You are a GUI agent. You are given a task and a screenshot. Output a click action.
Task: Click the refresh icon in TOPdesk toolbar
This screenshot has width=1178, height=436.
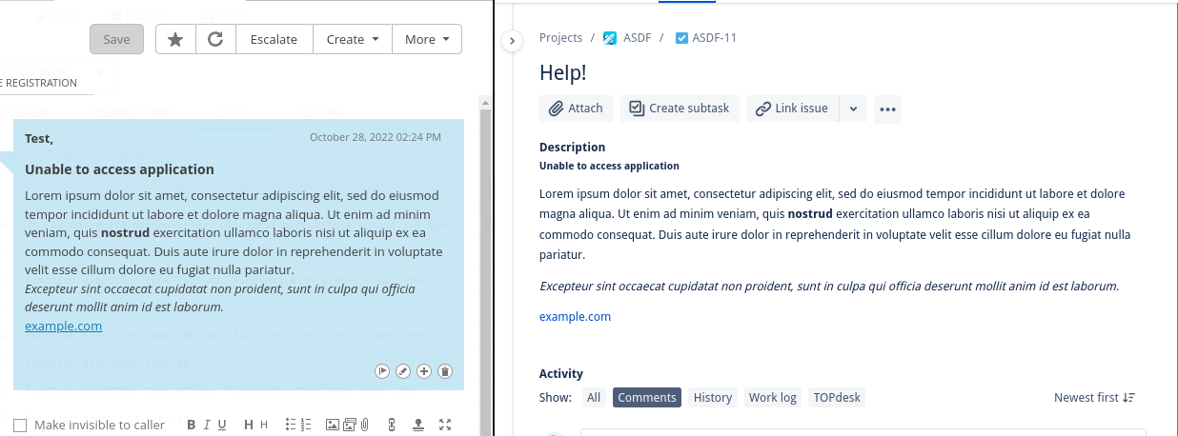tap(215, 39)
